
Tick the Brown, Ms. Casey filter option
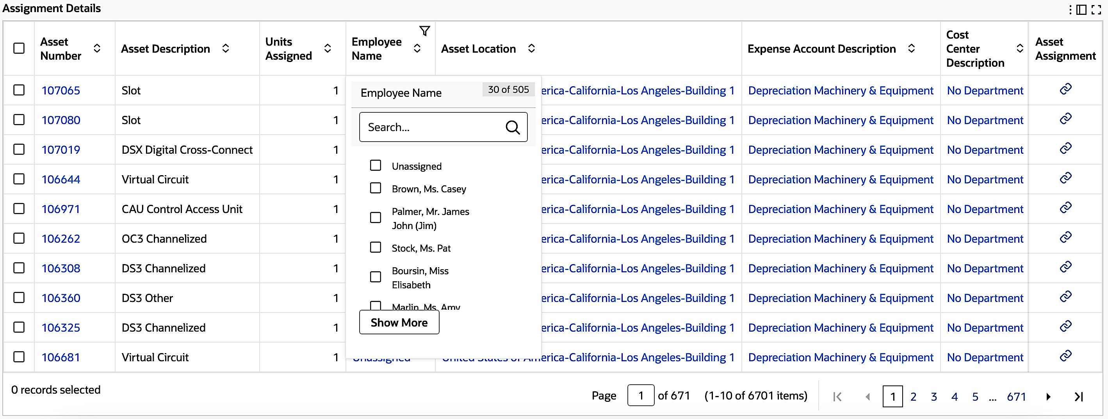pyautogui.click(x=376, y=188)
